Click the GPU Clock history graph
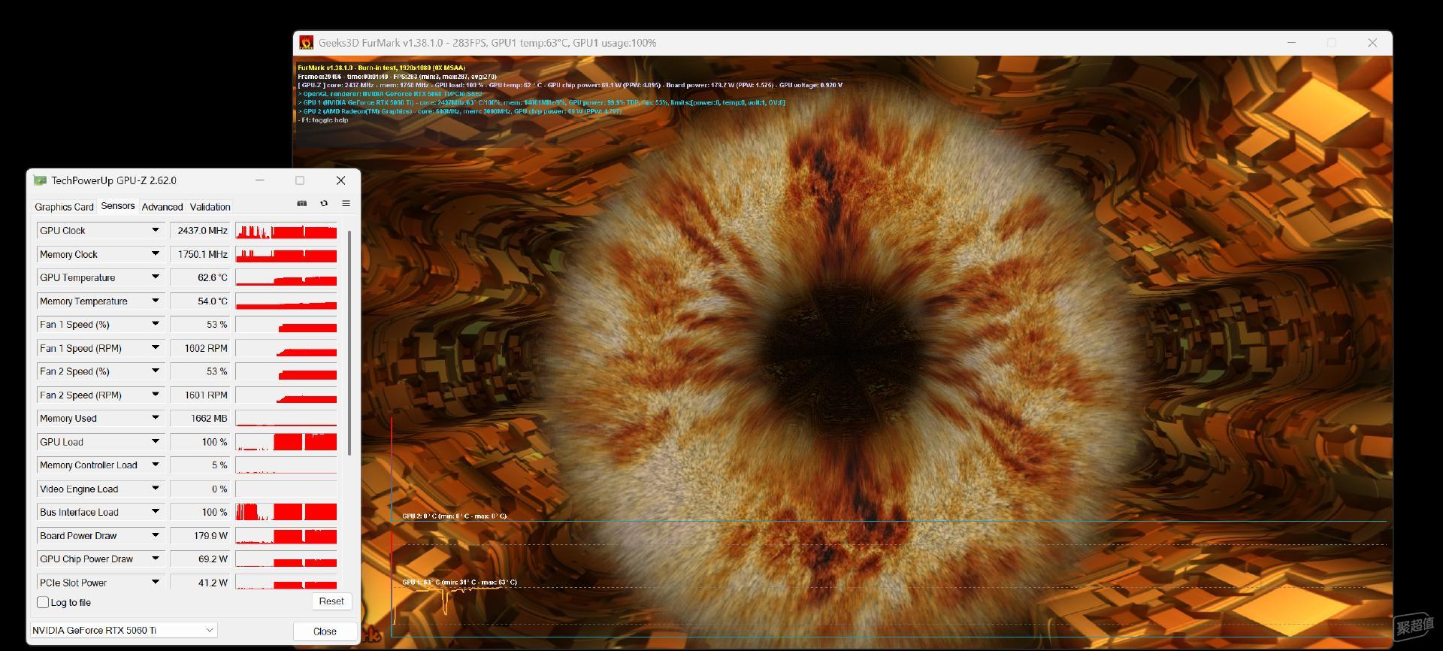 click(286, 231)
